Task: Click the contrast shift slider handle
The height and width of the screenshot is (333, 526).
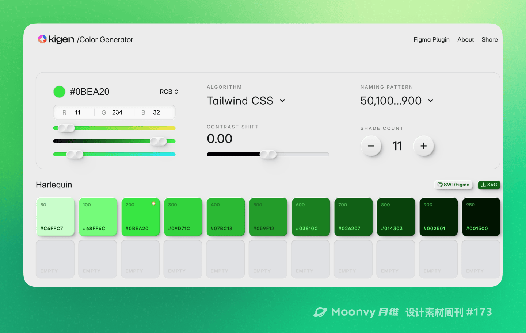Action: point(268,154)
